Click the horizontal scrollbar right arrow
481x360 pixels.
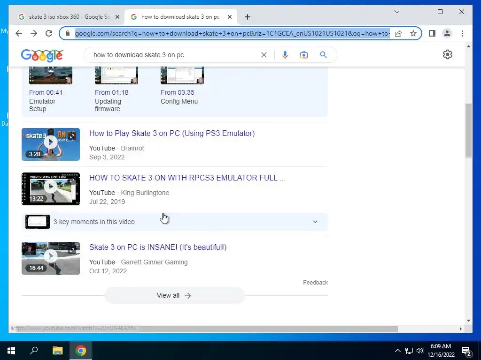point(460,329)
